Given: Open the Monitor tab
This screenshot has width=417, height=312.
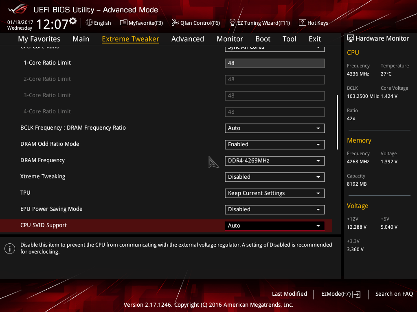Looking at the screenshot, I should [x=230, y=39].
